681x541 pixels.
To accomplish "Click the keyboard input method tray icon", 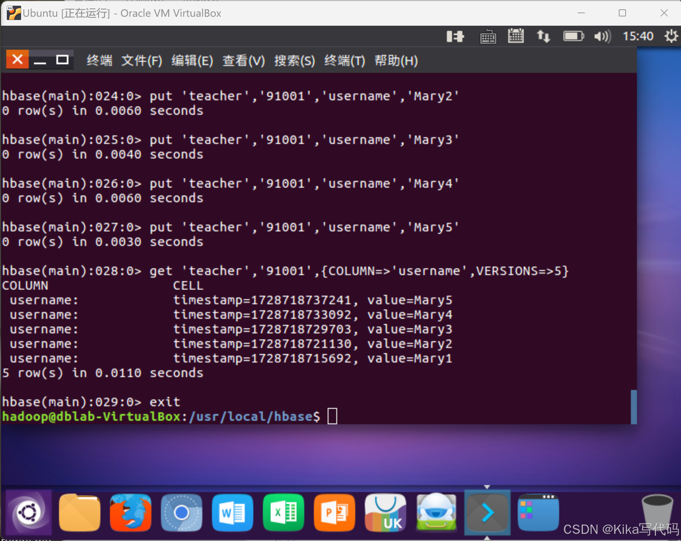I will click(488, 36).
